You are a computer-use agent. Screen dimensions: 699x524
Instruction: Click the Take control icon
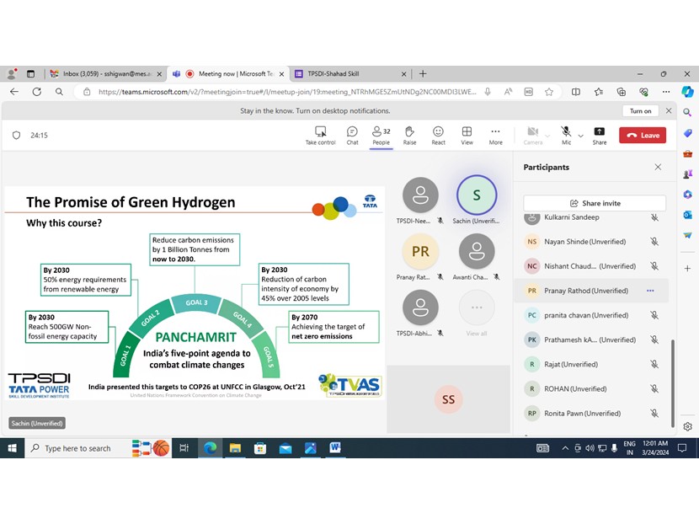tap(321, 132)
